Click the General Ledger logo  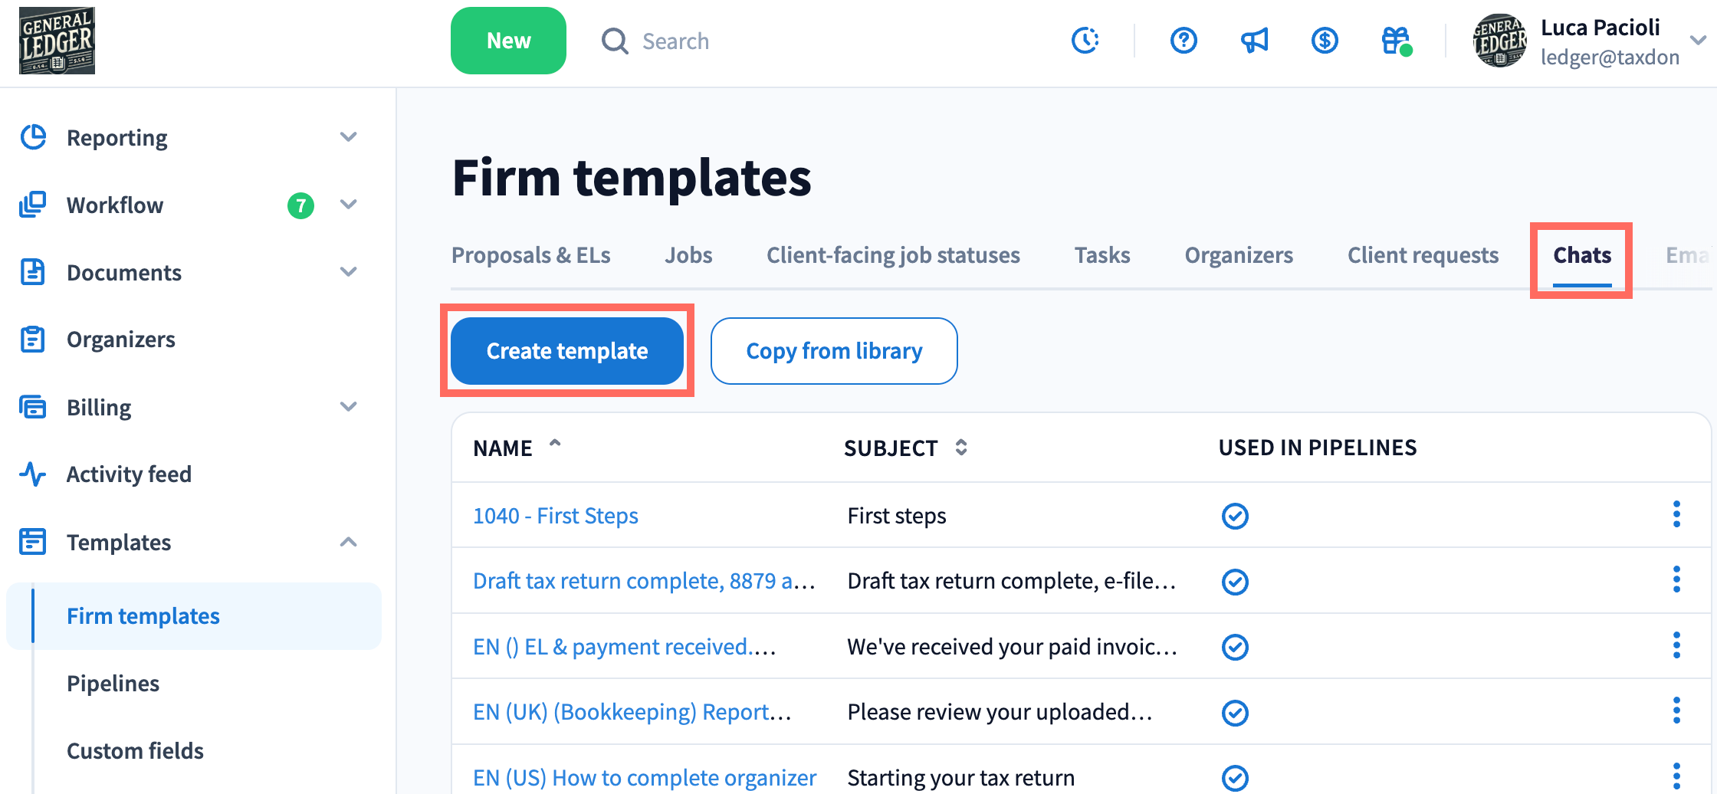[x=57, y=41]
